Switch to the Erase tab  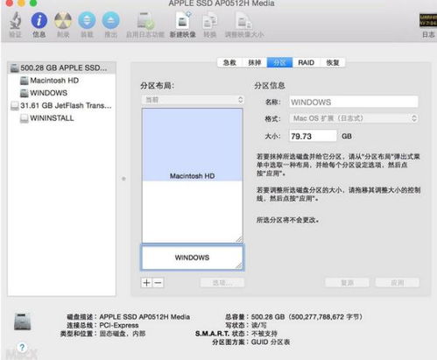coord(254,62)
